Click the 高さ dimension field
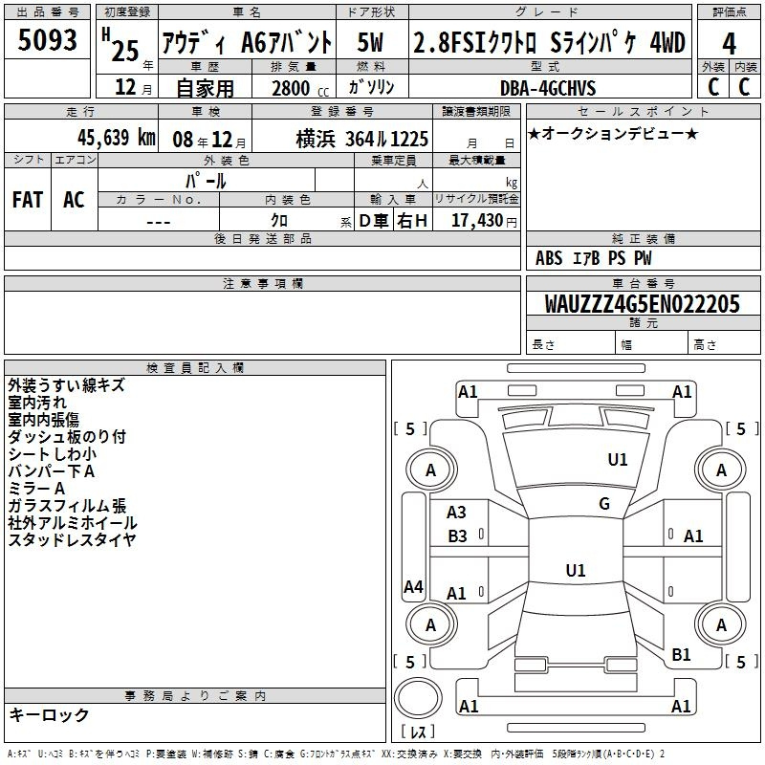The image size is (765, 765). pos(724,344)
